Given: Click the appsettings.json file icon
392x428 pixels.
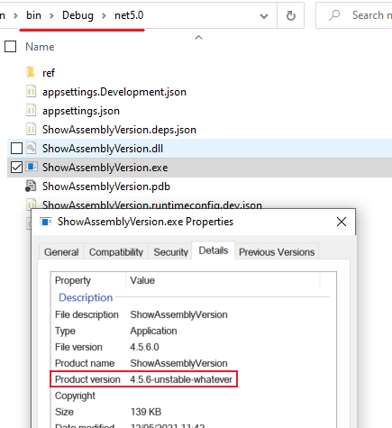Looking at the screenshot, I should 31,111.
